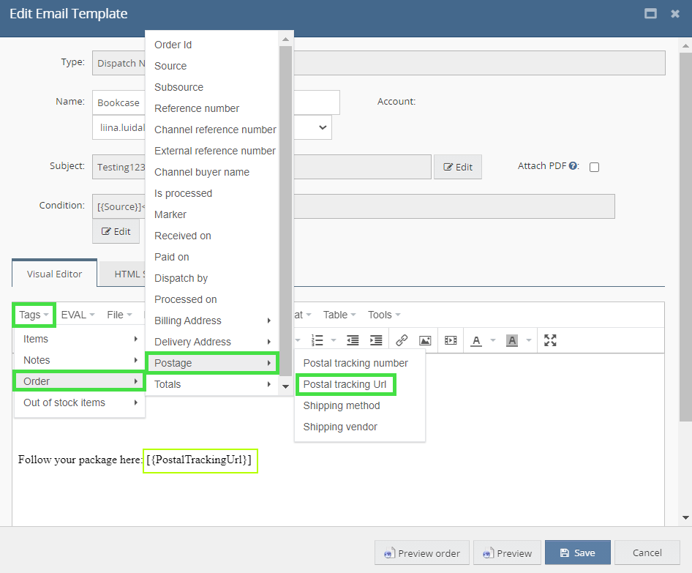Insert an image using the picture icon
The image size is (692, 573).
click(425, 340)
